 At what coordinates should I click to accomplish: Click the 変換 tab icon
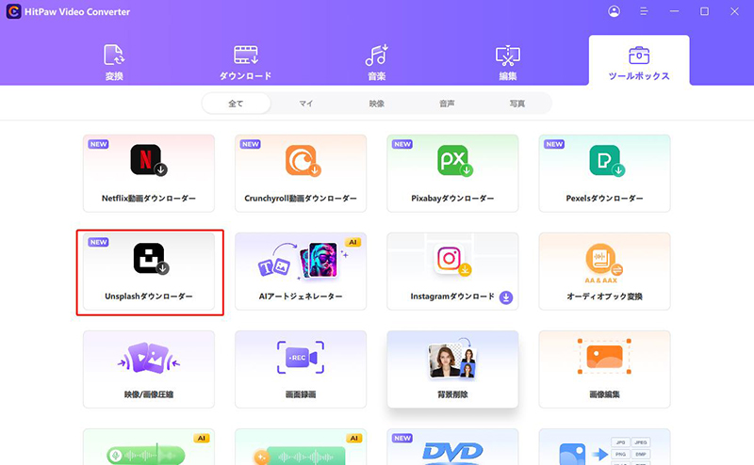(114, 55)
